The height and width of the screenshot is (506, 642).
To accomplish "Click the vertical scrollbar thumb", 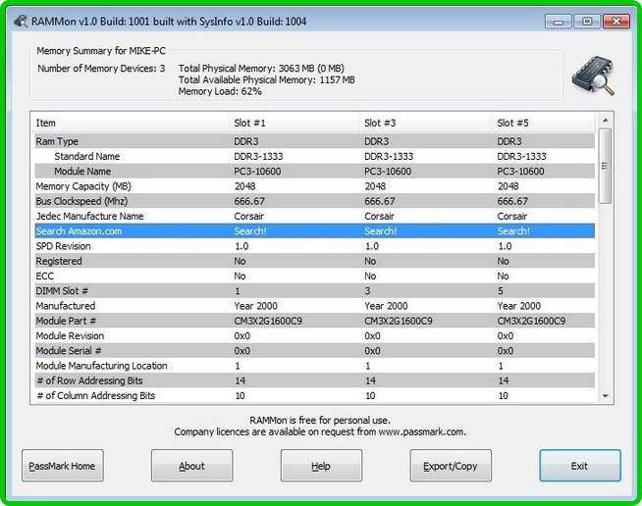I will 605,166.
